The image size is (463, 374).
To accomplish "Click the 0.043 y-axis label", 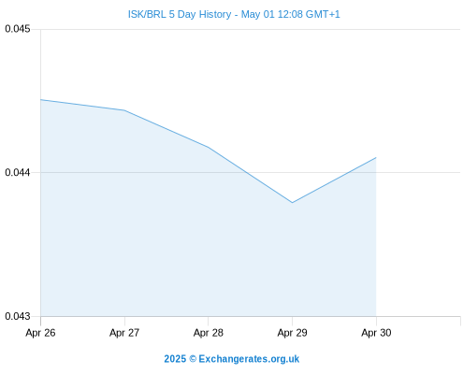I will pos(18,316).
